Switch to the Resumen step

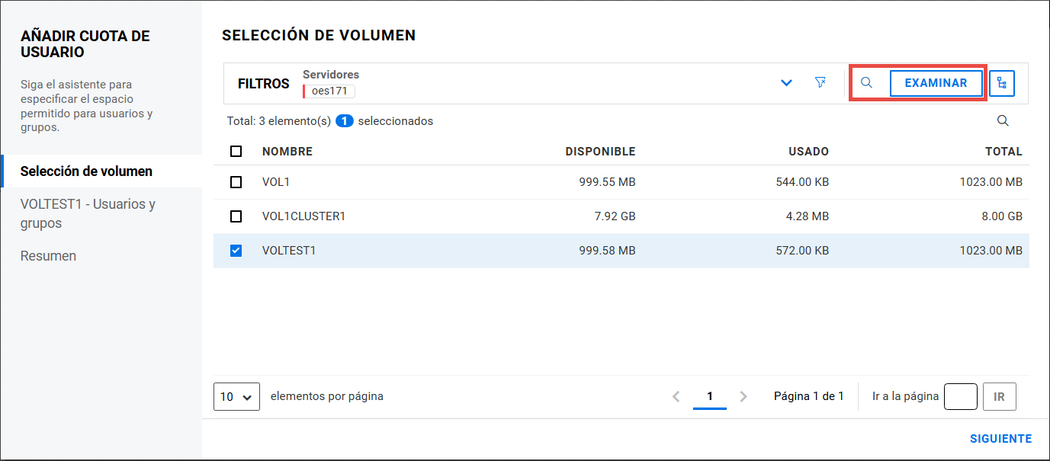click(x=48, y=256)
